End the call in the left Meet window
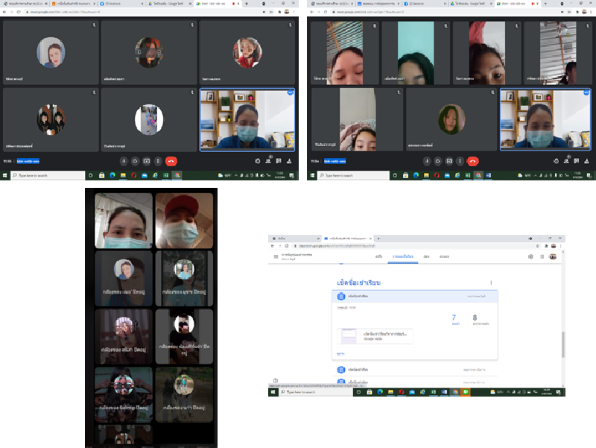 171,161
